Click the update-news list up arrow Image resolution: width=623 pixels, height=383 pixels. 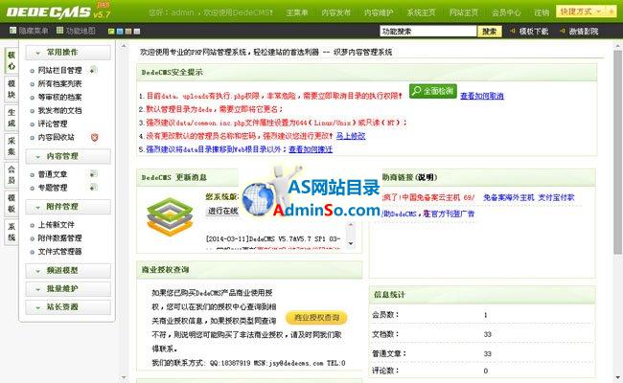point(351,225)
